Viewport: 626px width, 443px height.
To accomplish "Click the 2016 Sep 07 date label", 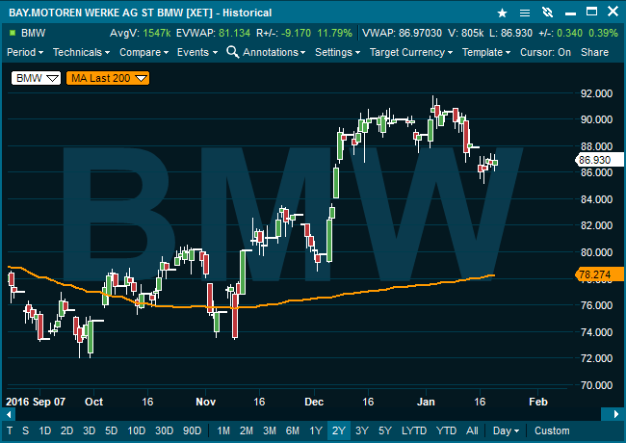I will [x=36, y=402].
